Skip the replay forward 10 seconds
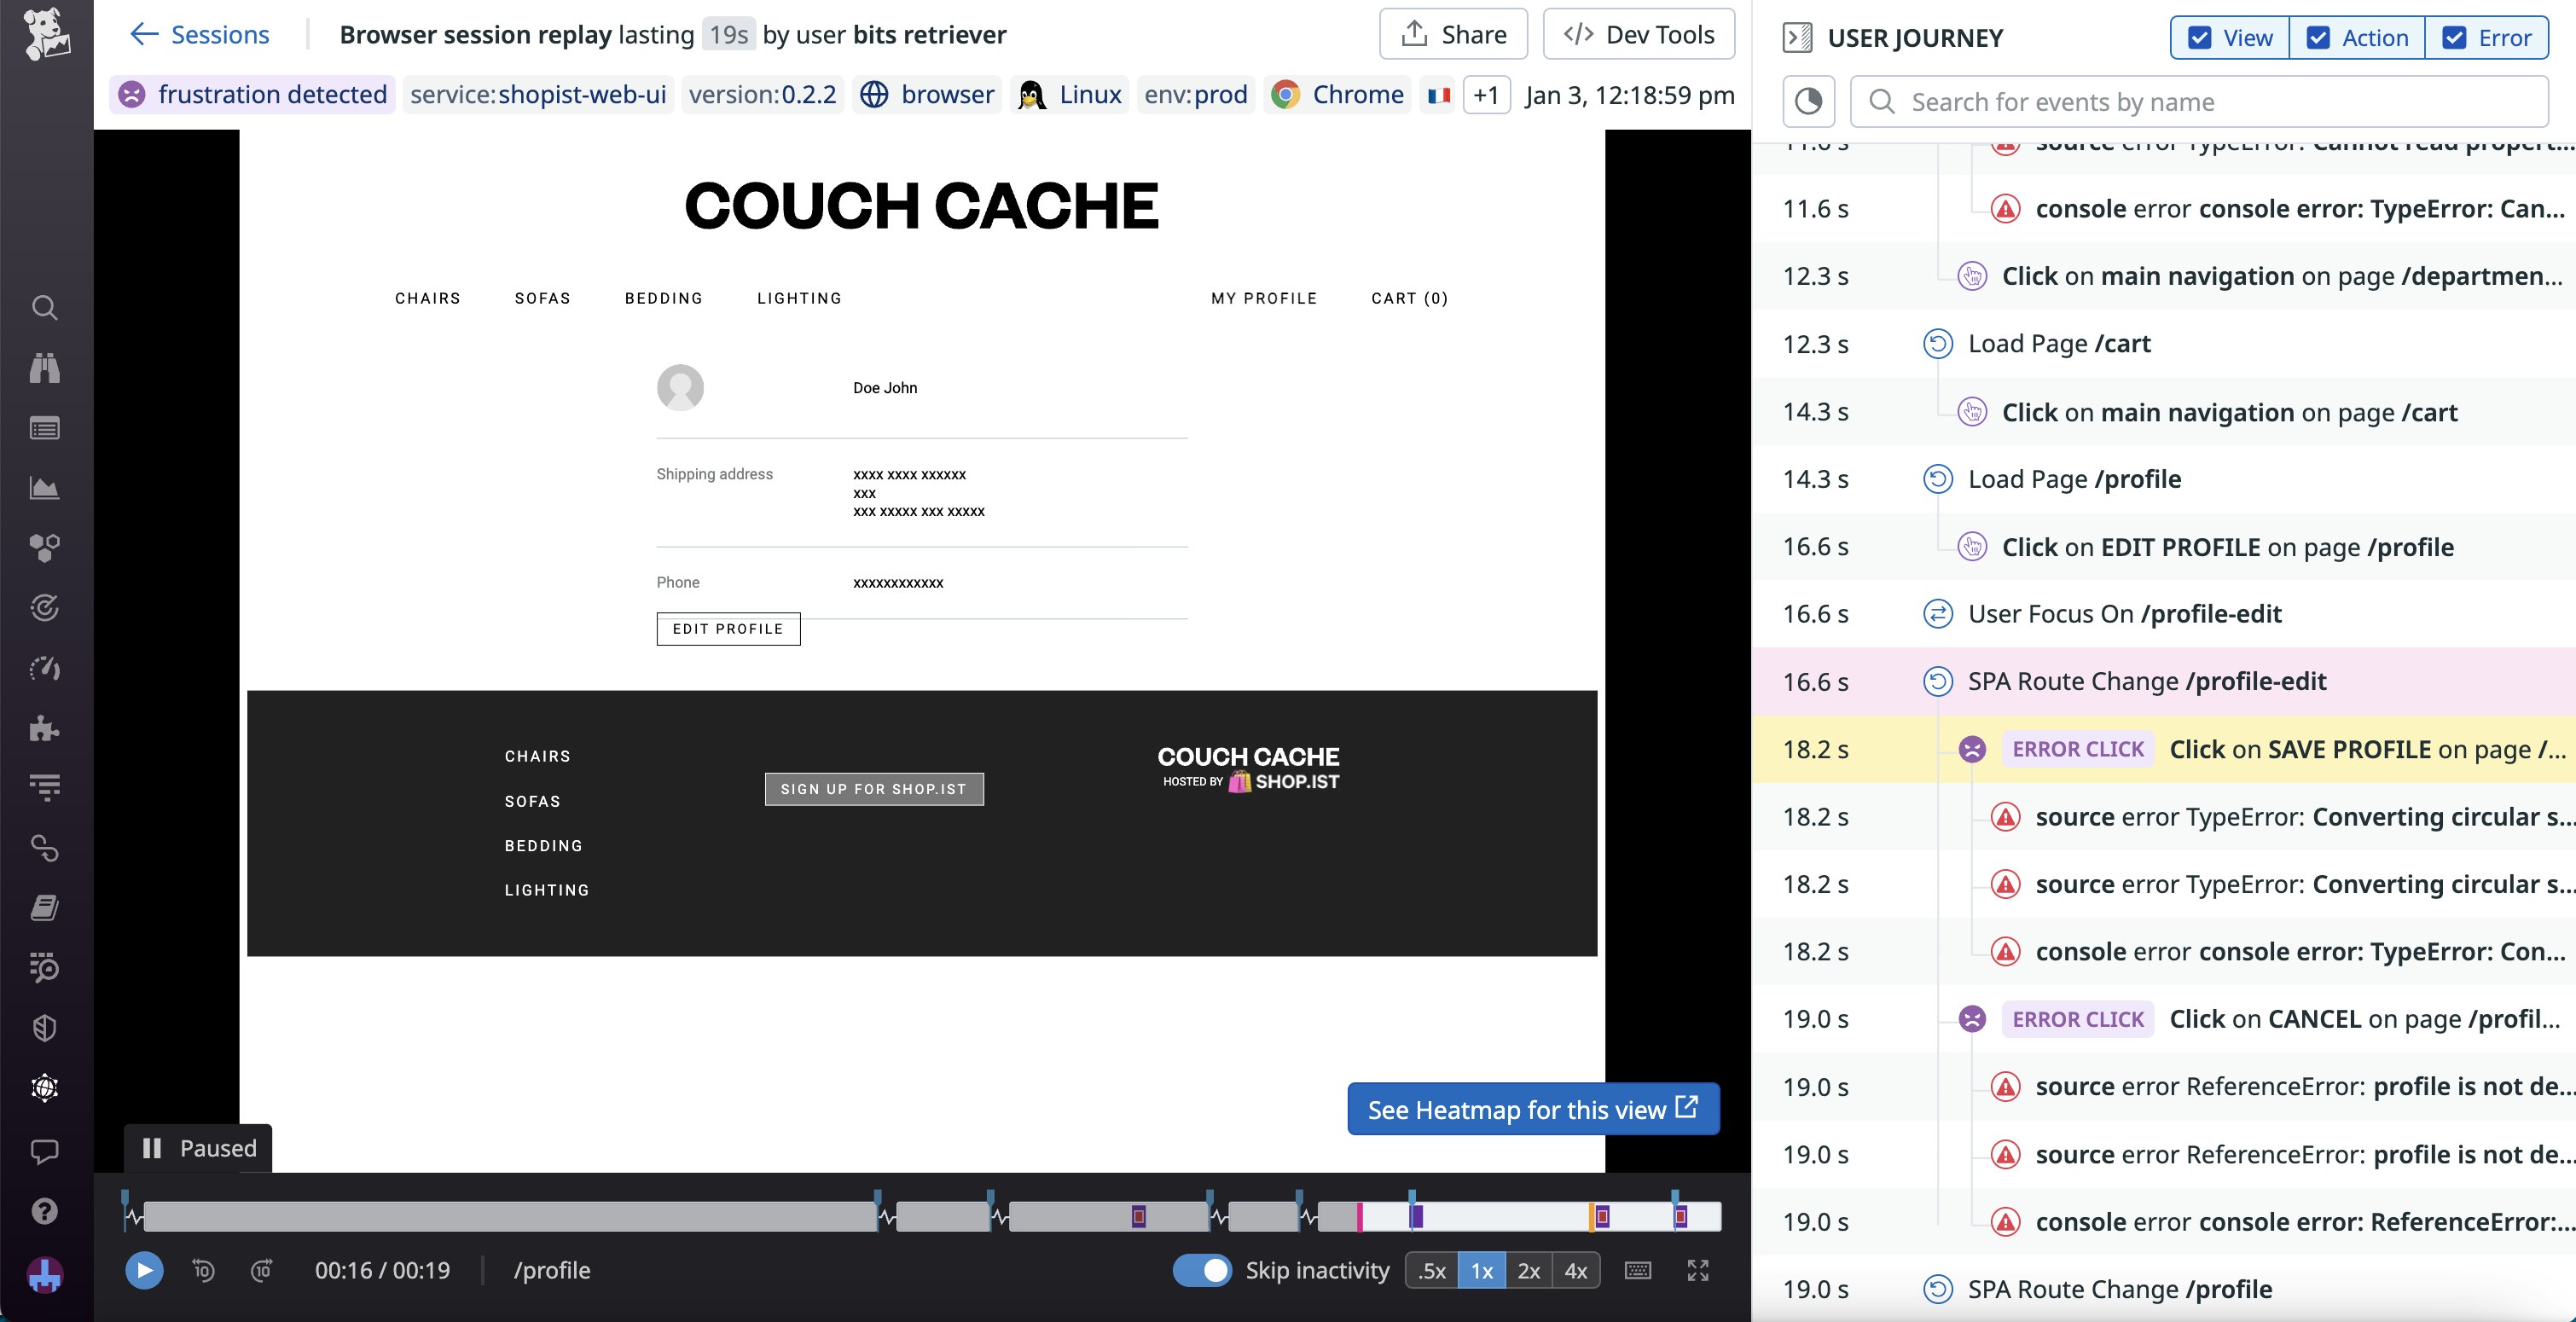 pos(262,1270)
